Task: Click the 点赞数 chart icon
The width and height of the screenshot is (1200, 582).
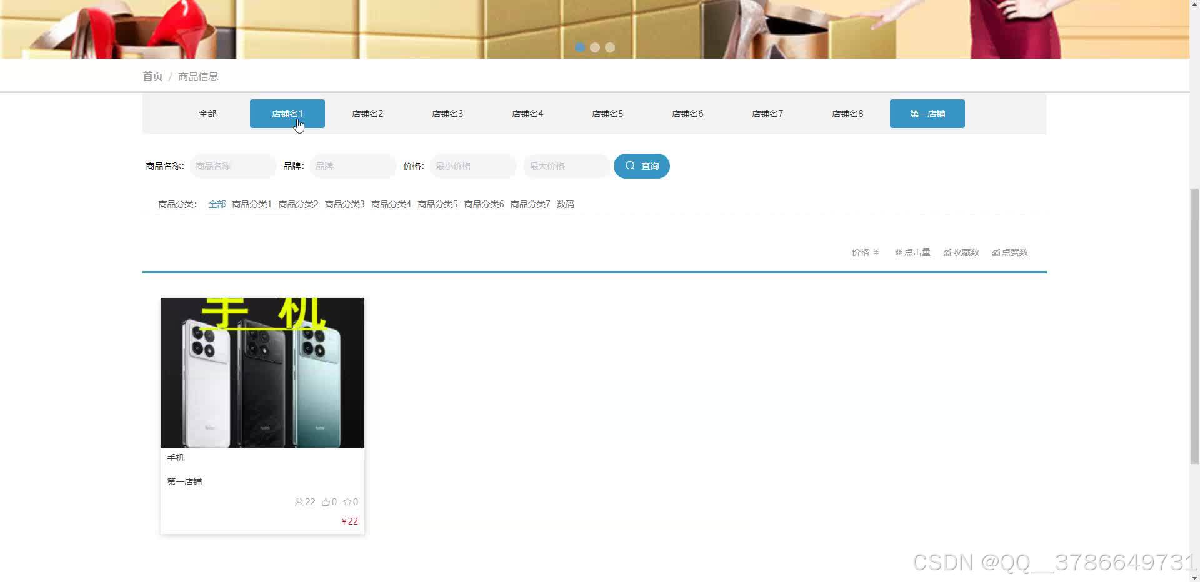Action: click(996, 252)
